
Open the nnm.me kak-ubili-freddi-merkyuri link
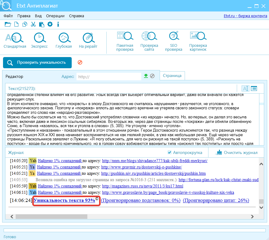coord(155,161)
